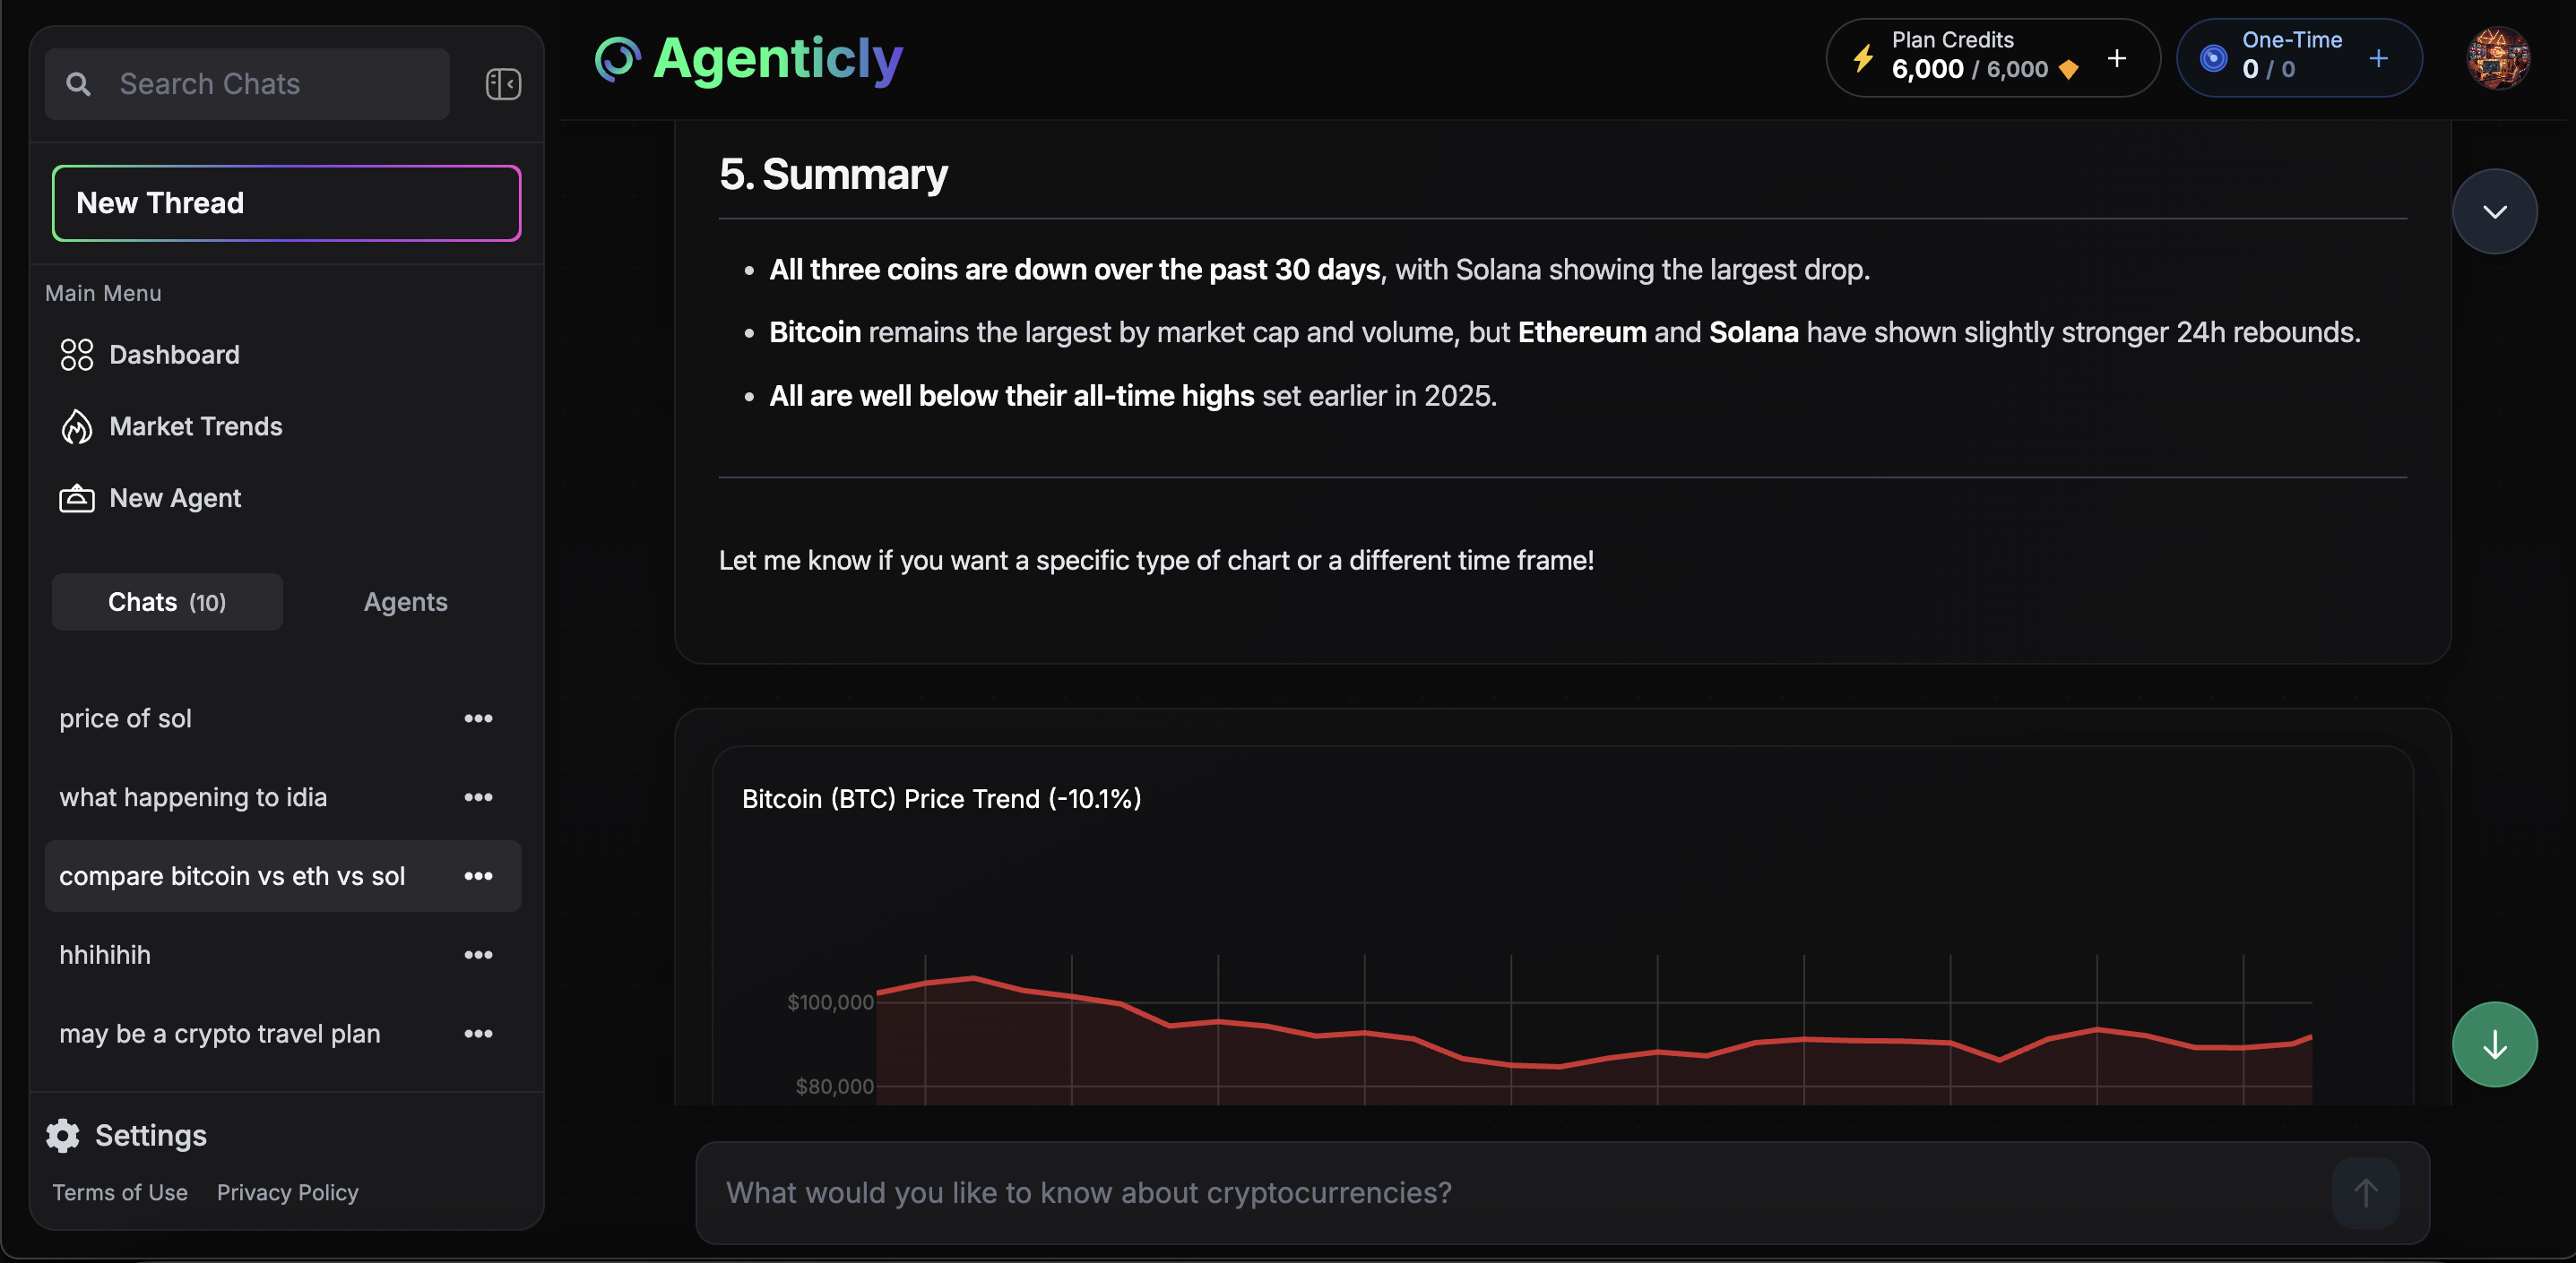Viewport: 2576px width, 1263px height.
Task: Open Settings with the gear icon
Action: coord(63,1135)
